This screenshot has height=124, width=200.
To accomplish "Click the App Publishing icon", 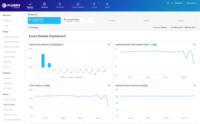I will pyautogui.click(x=78, y=4).
